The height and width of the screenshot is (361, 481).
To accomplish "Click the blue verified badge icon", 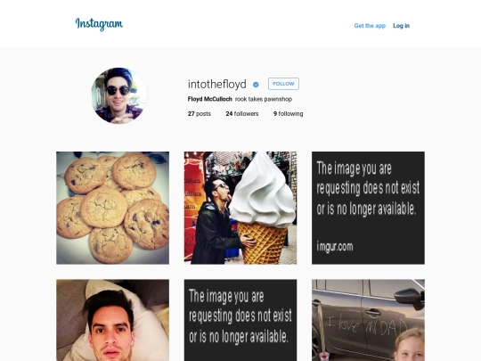I will click(256, 85).
